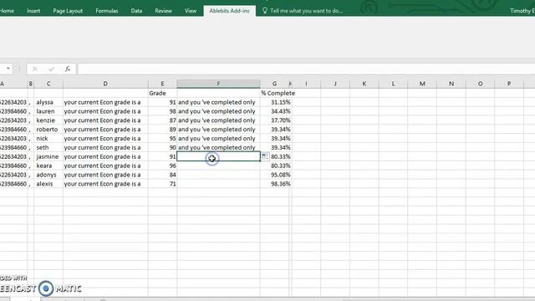This screenshot has height=301, width=535.
Task: Click grade cell 71 in alexis's row
Action: [x=162, y=184]
